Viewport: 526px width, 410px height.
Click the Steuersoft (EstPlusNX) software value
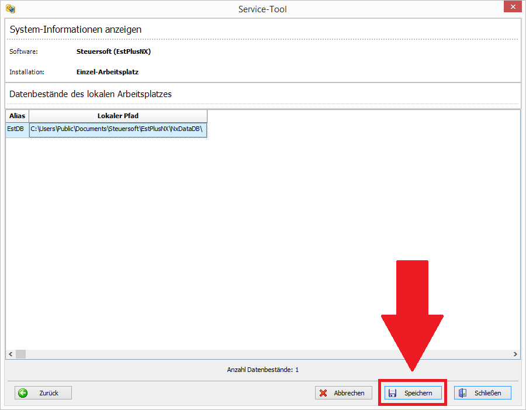113,51
